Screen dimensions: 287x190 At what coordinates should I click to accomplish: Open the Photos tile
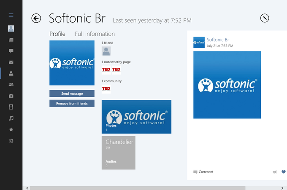click(x=137, y=117)
